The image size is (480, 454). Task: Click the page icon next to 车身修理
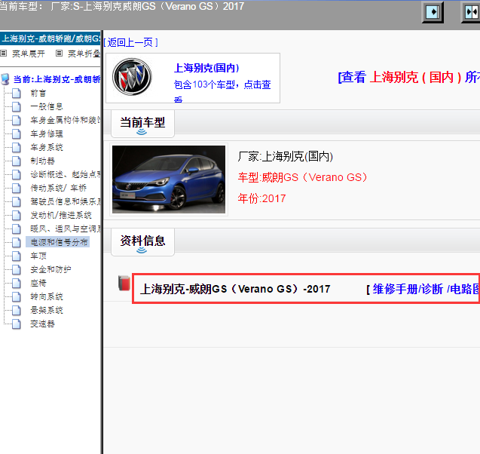pyautogui.click(x=17, y=134)
